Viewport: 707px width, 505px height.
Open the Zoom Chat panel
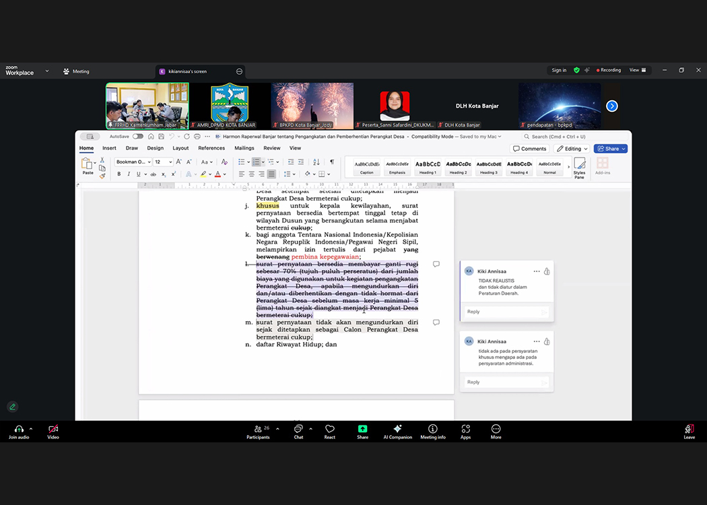298,429
